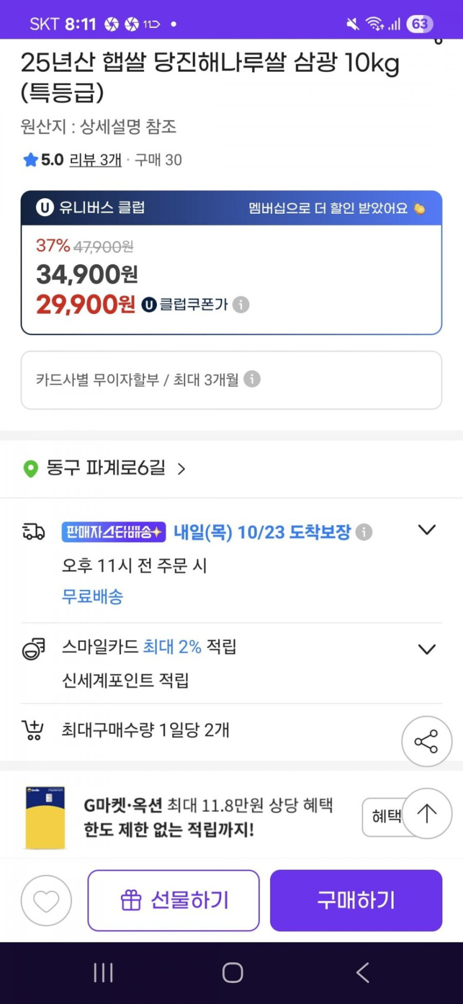Tap the 혜택 benefits button
463x1004 pixels.
tap(383, 816)
